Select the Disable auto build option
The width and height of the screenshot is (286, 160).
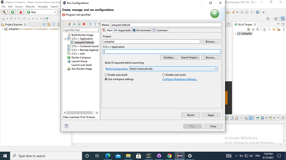tap(164, 75)
